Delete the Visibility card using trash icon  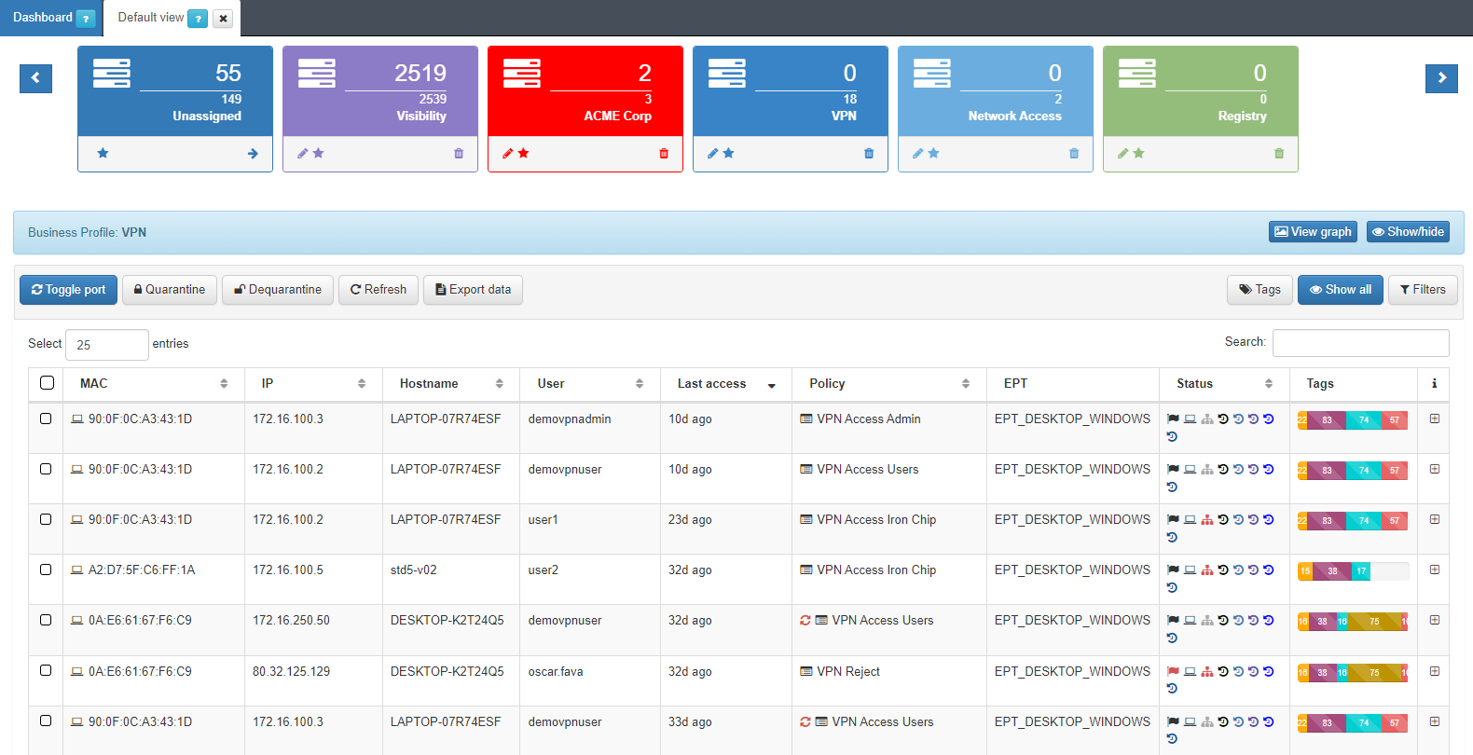pyautogui.click(x=459, y=153)
